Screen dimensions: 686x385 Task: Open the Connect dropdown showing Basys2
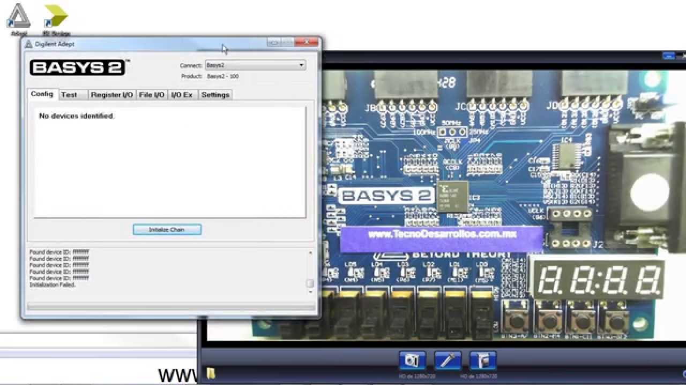click(255, 65)
